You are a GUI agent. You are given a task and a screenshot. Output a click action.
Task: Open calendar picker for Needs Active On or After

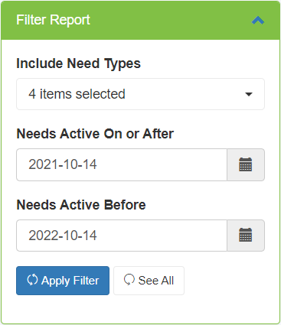pyautogui.click(x=246, y=164)
